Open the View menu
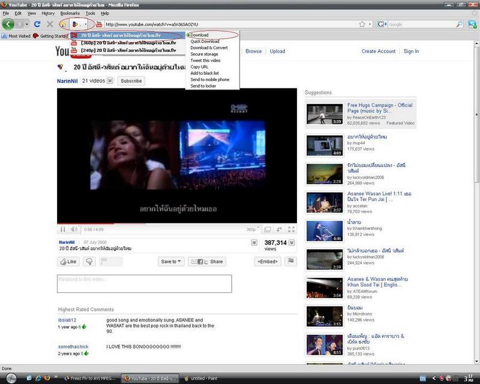 (x=32, y=13)
